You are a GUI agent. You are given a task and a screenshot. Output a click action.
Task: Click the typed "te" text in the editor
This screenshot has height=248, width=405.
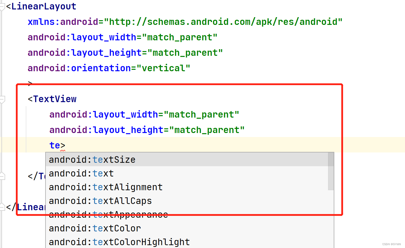[x=55, y=145]
